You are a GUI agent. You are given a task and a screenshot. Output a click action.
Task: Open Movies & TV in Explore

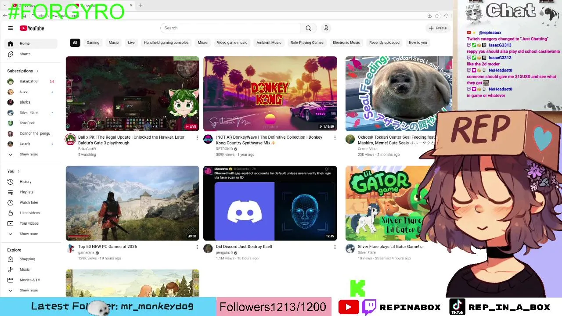click(31, 280)
